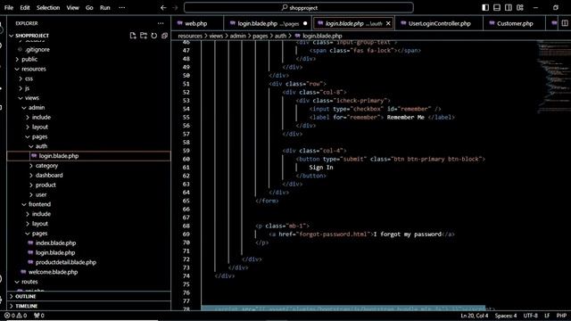This screenshot has height=321, width=571.
Task: Open customize layout icon
Action: tap(520, 8)
